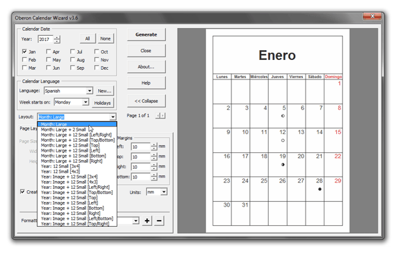The height and width of the screenshot is (254, 394).
Task: Toggle the Jan month checkbox
Action: [24, 51]
